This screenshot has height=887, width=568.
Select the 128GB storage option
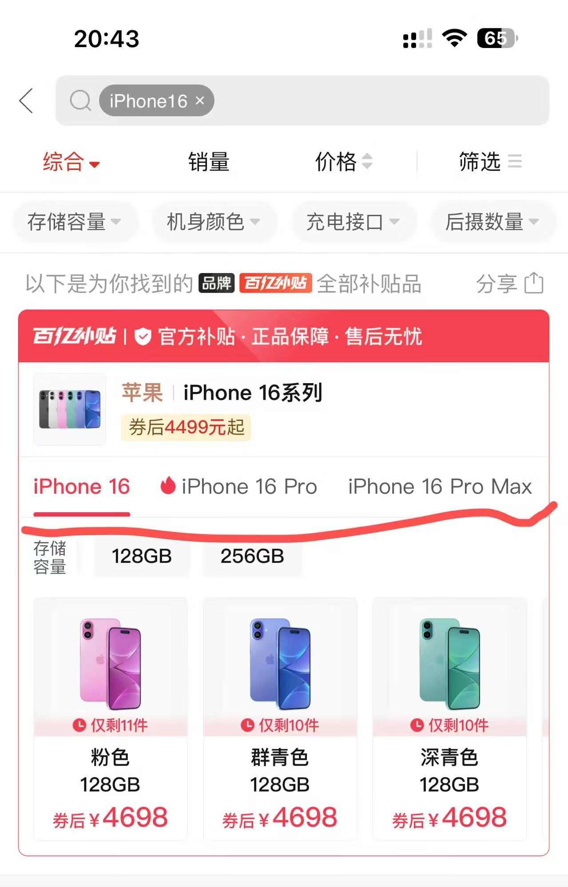pyautogui.click(x=142, y=556)
